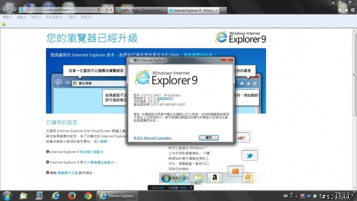Image resolution: width=357 pixels, height=201 pixels.
Task: Open the Tools (T) menu
Action: click(71, 17)
